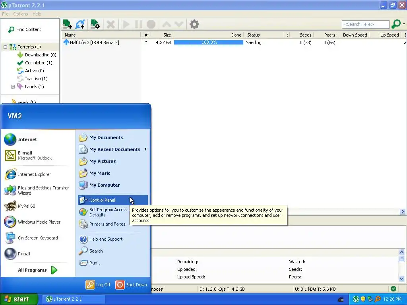Open the search provider dropdown arrow
This screenshot has height=305, width=407.
click(404, 24)
